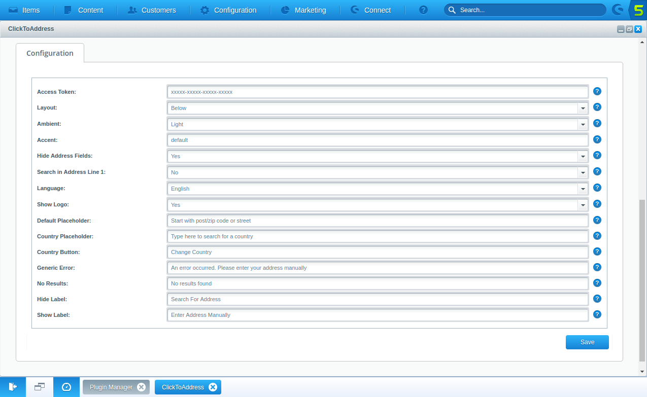The height and width of the screenshot is (397, 647).
Task: Close the ClickToAddress window
Action: 638,29
